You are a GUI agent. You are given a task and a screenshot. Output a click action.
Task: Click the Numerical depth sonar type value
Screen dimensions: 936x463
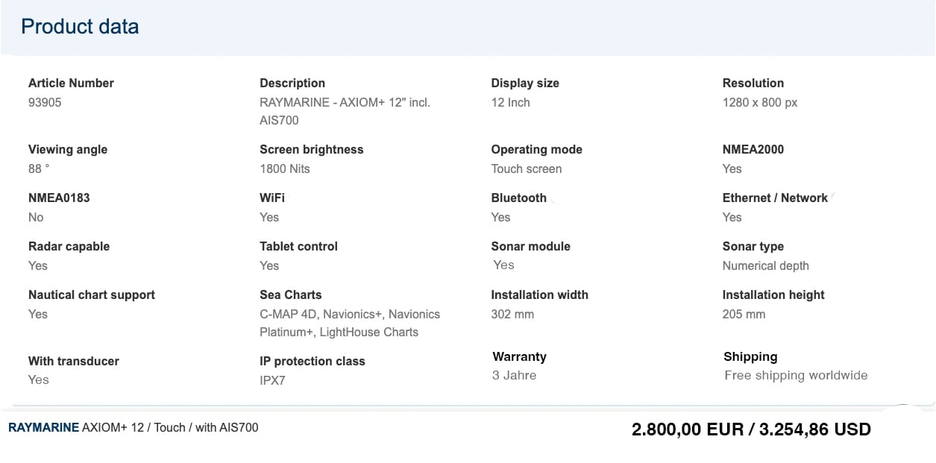point(765,265)
